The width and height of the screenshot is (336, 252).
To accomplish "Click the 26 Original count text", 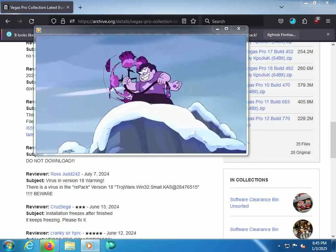I will coord(301,152).
